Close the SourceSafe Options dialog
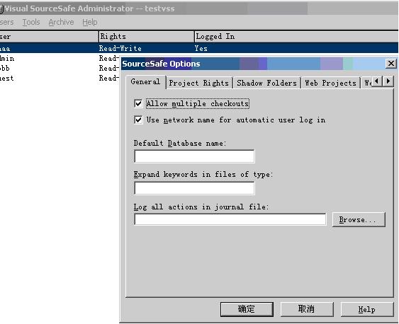The height and width of the screenshot is (324, 399). [391, 64]
